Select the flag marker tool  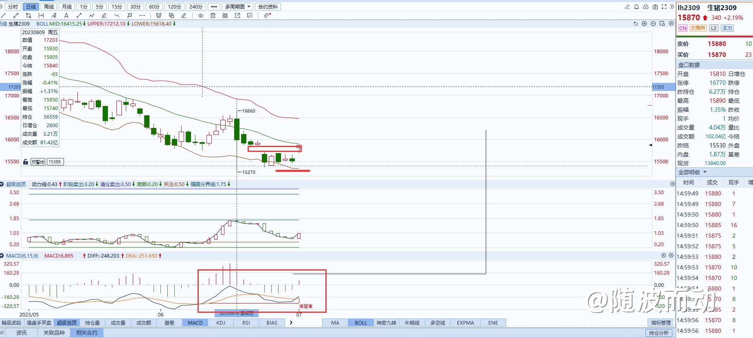click(x=130, y=15)
